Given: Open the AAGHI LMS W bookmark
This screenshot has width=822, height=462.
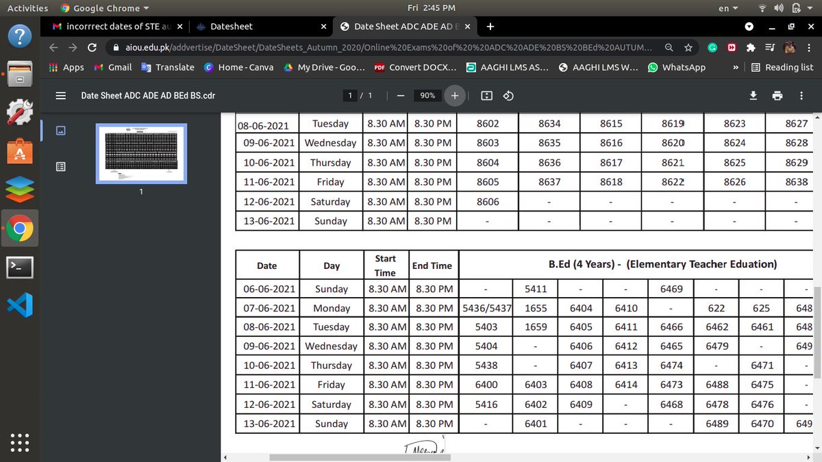Looking at the screenshot, I should point(599,67).
